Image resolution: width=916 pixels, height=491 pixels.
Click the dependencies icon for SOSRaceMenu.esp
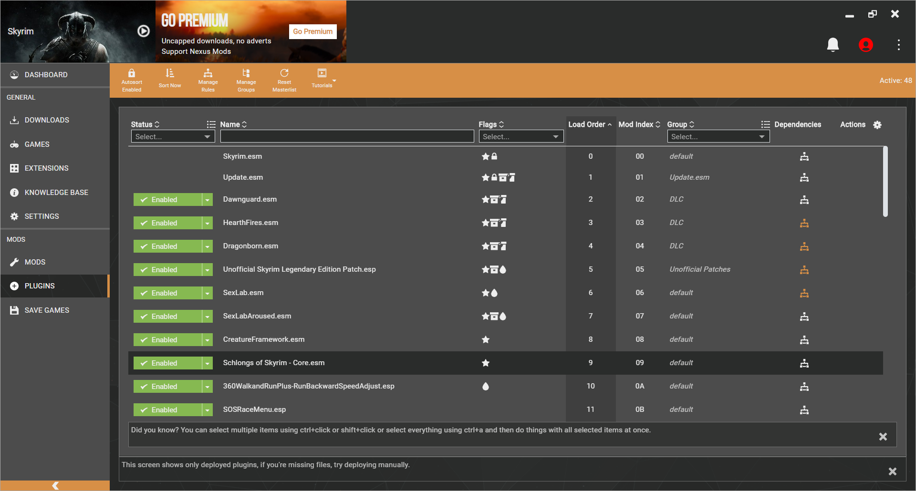(x=804, y=410)
